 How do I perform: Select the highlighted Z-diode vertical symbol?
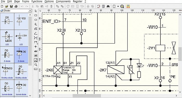pyautogui.click(x=21, y=55)
